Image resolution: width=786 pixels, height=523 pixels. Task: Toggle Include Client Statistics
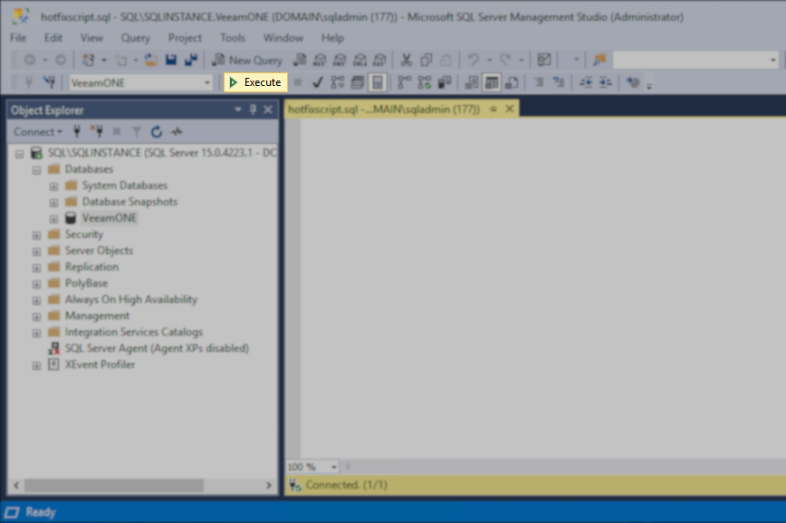point(445,82)
